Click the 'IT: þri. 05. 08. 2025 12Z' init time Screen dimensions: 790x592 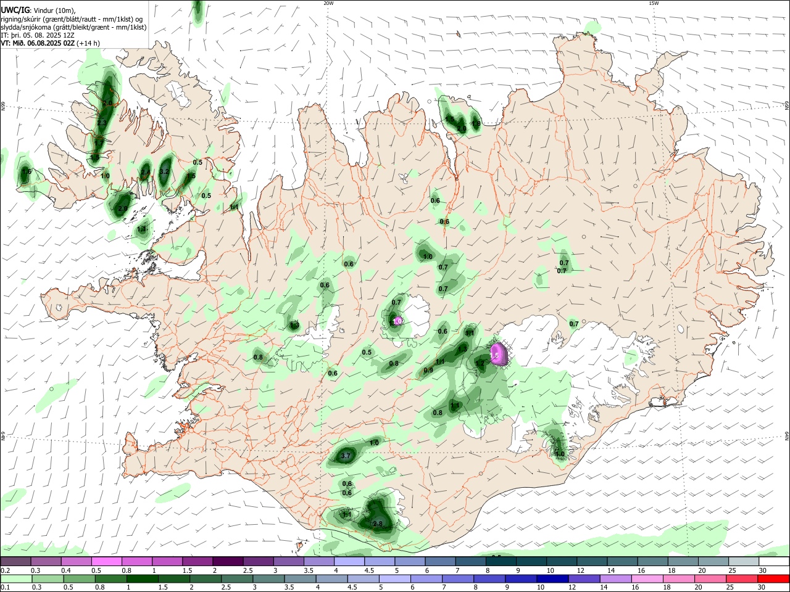point(38,35)
